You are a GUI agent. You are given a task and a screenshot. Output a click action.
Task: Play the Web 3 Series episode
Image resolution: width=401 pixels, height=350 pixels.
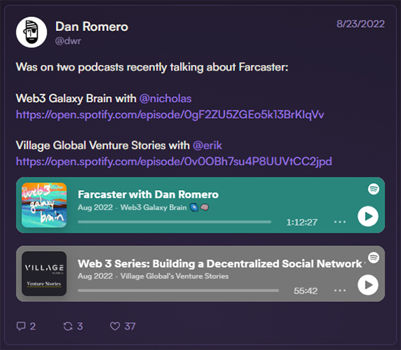pos(368,285)
